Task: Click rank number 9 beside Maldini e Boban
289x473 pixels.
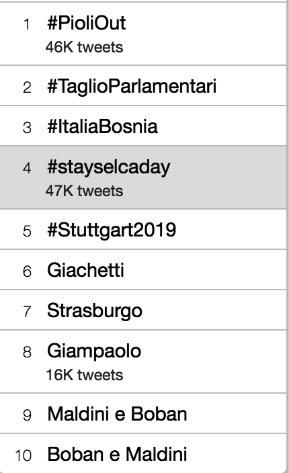Action: click(27, 415)
